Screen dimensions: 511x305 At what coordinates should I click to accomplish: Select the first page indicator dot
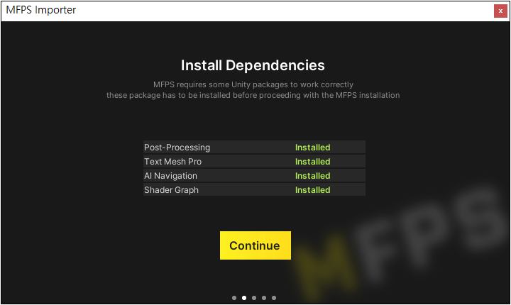[234, 298]
